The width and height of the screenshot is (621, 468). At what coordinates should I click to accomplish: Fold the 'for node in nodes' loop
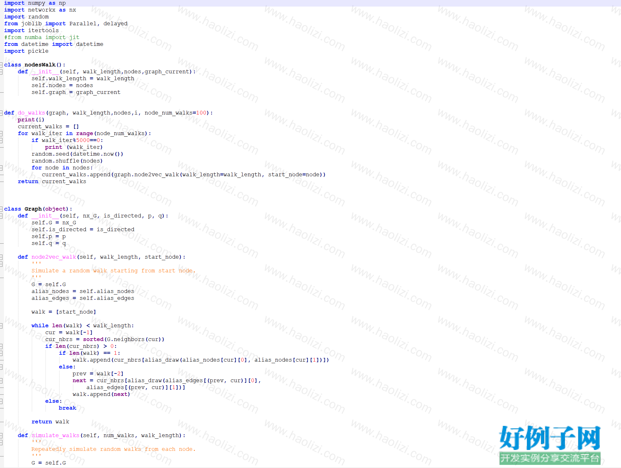click(x=1, y=168)
